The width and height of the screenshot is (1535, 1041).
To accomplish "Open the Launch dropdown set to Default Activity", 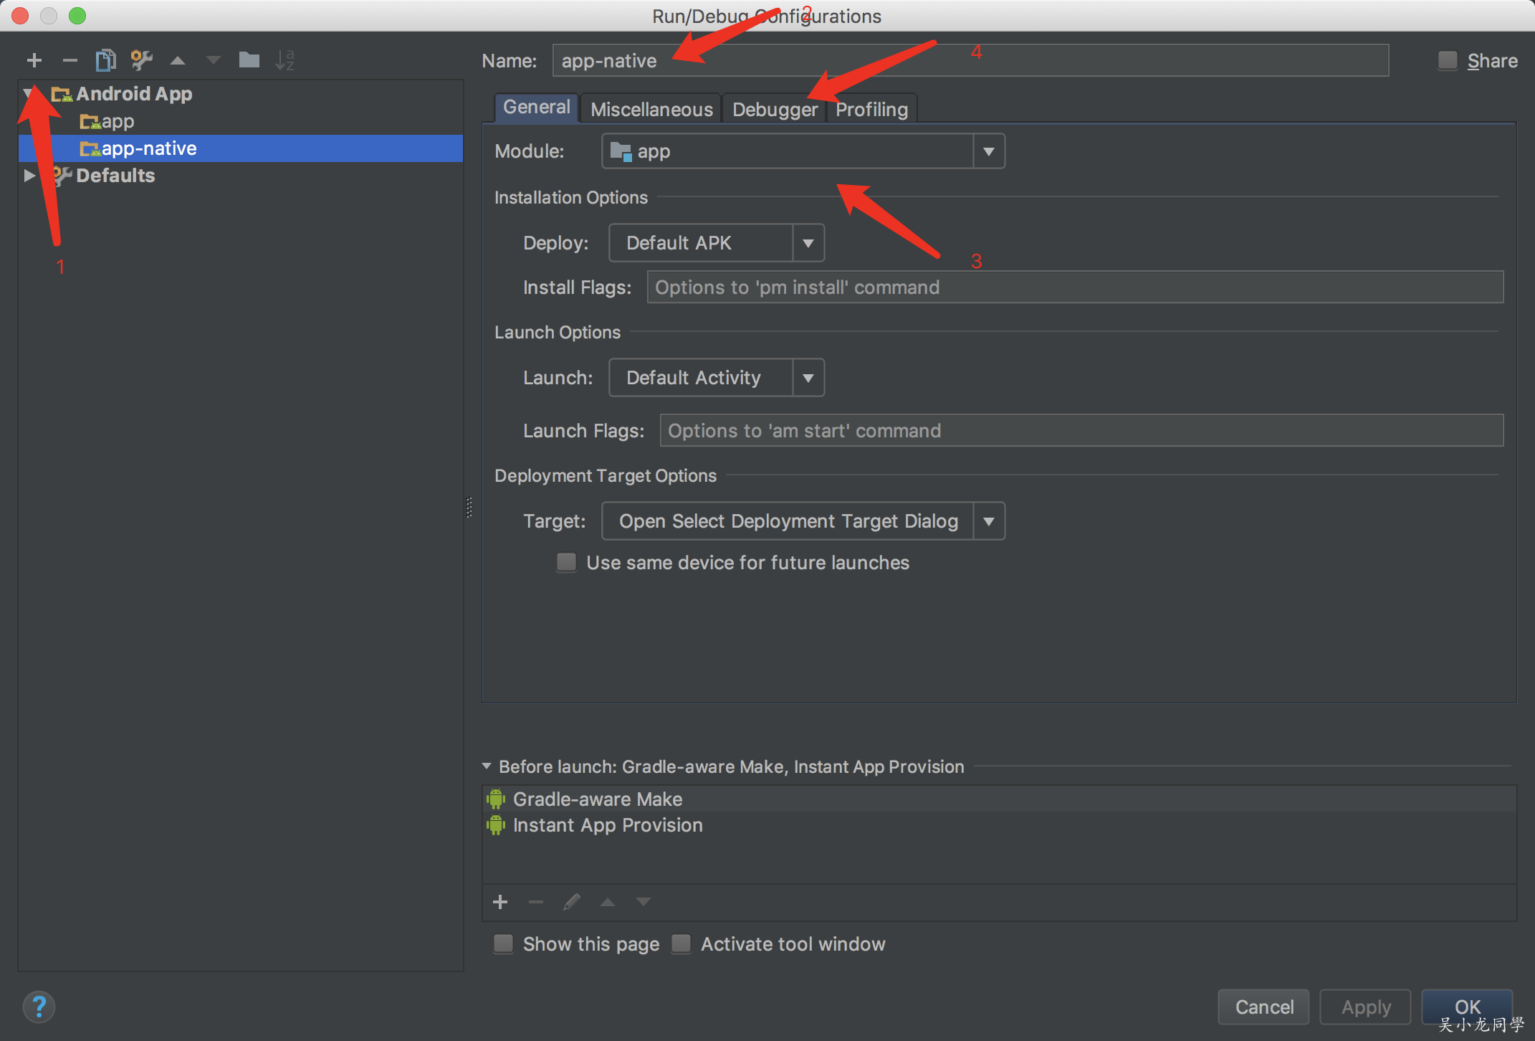I will [717, 378].
